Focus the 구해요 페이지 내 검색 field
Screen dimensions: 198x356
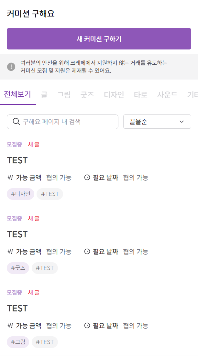63,122
